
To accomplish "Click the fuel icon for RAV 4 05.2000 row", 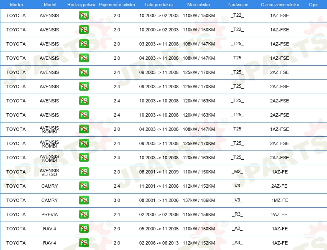I will tap(84, 229).
